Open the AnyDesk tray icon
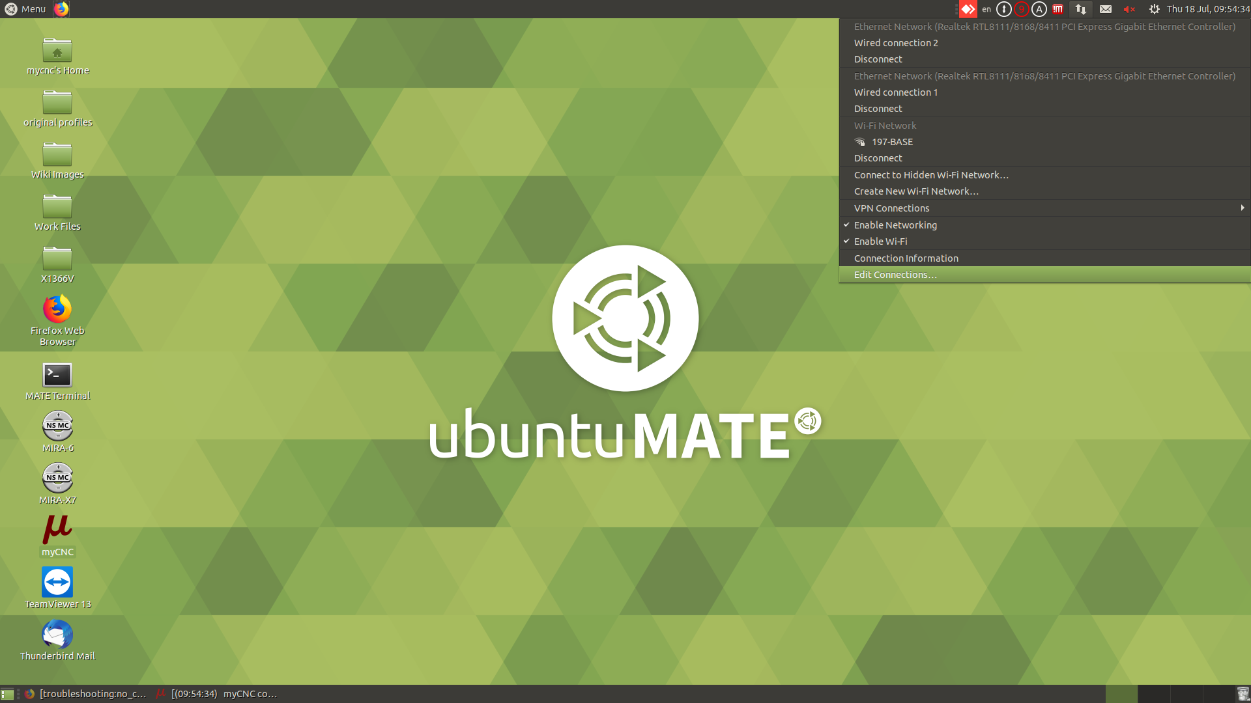 968,9
